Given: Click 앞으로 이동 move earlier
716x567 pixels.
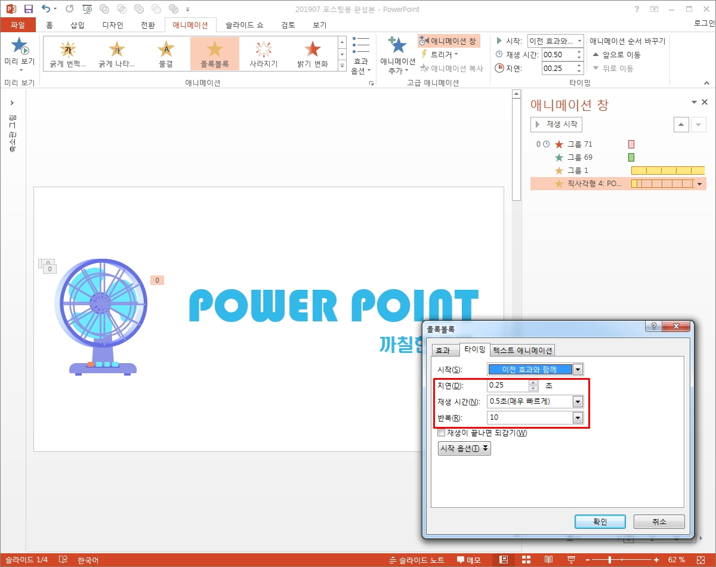Looking at the screenshot, I should 616,54.
